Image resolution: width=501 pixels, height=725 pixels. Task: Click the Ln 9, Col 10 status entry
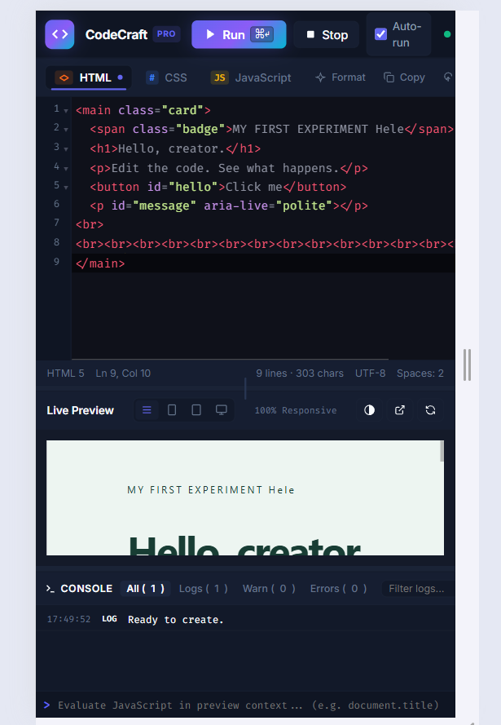123,374
